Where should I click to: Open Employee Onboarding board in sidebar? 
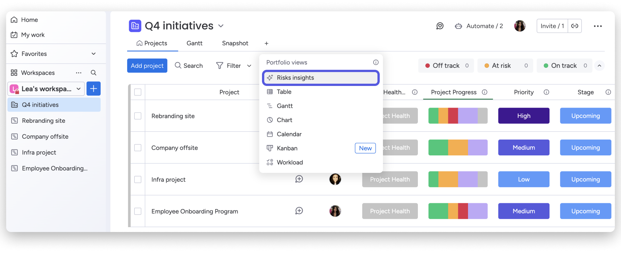click(x=54, y=168)
